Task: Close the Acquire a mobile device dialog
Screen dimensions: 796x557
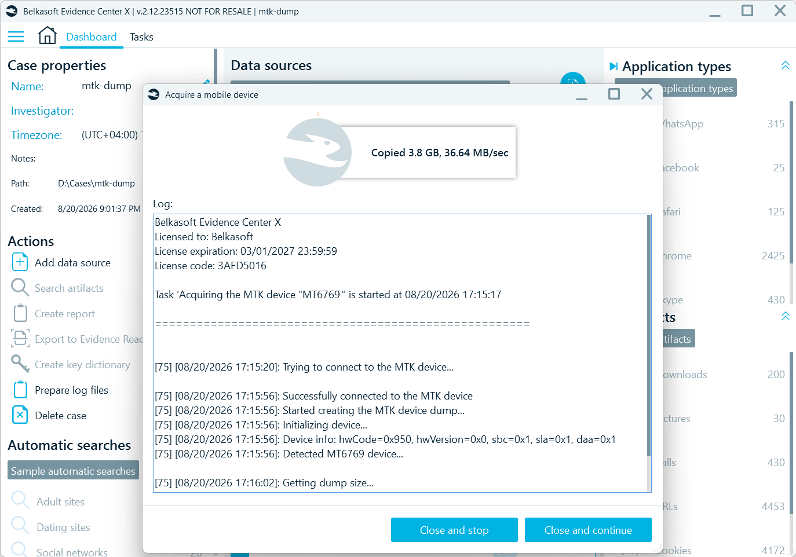Action: [x=647, y=94]
